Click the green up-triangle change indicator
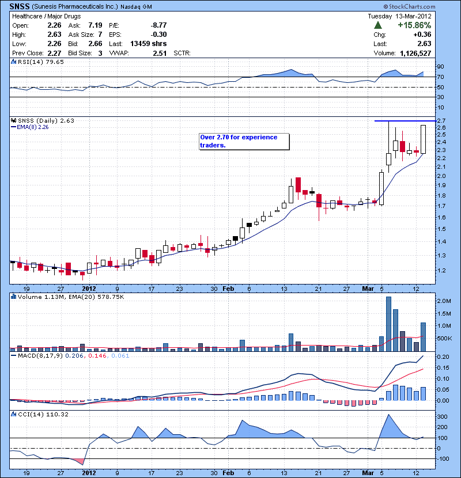Image resolution: width=461 pixels, height=478 pixels. (377, 25)
